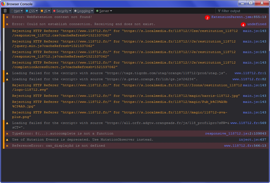The image size is (270, 183).
Task: Open the Net filter dropdown arrow
Action: 22,11
